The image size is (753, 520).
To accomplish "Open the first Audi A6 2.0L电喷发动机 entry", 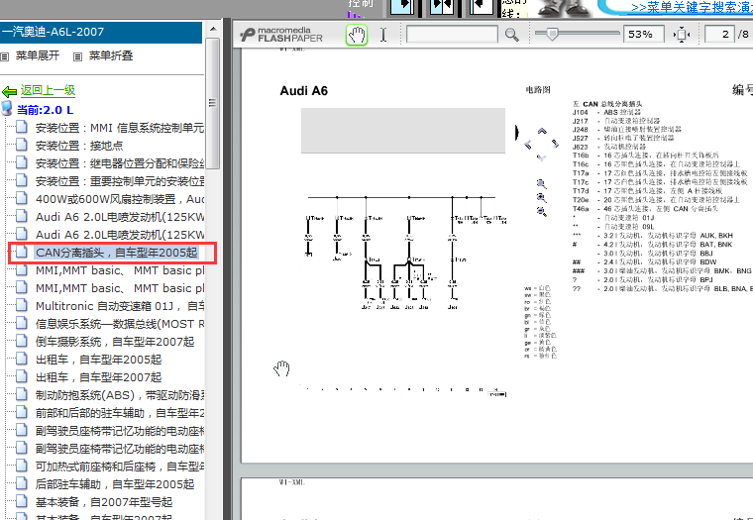I will pyautogui.click(x=120, y=217).
